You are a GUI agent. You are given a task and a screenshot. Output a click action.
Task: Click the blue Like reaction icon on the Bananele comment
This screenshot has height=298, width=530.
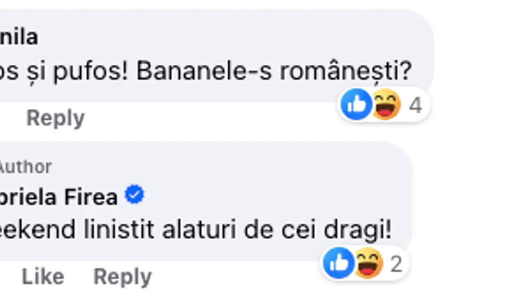pyautogui.click(x=356, y=105)
